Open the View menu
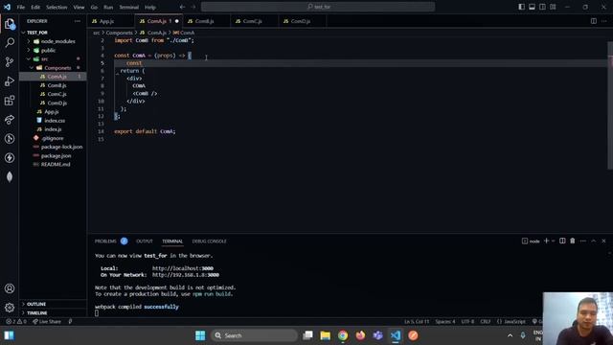Image resolution: width=613 pixels, height=345 pixels. (79, 7)
